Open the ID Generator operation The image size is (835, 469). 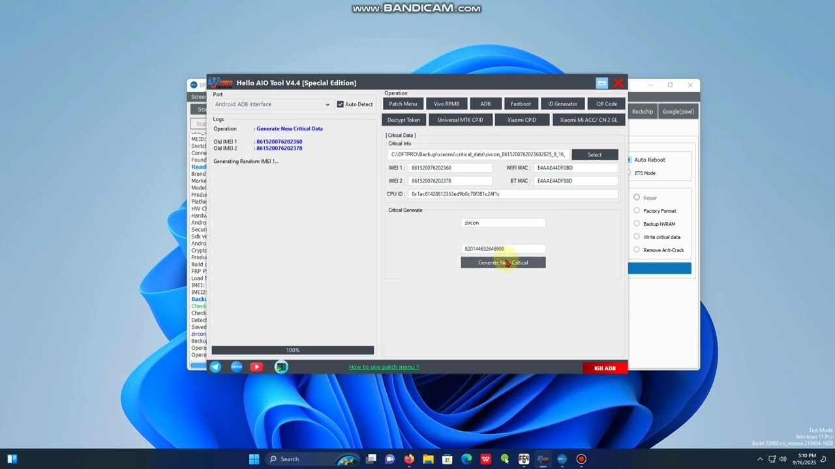coord(562,104)
